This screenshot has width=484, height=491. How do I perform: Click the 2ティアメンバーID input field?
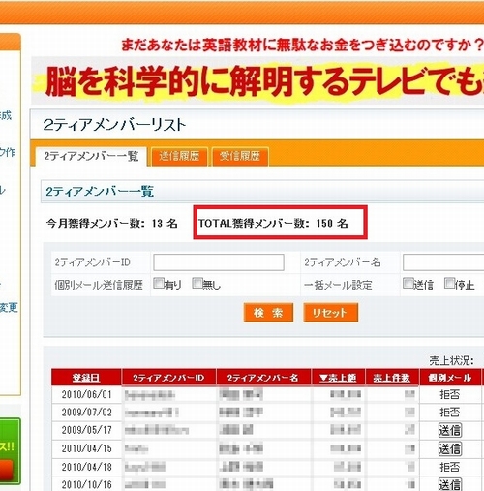pyautogui.click(x=219, y=262)
